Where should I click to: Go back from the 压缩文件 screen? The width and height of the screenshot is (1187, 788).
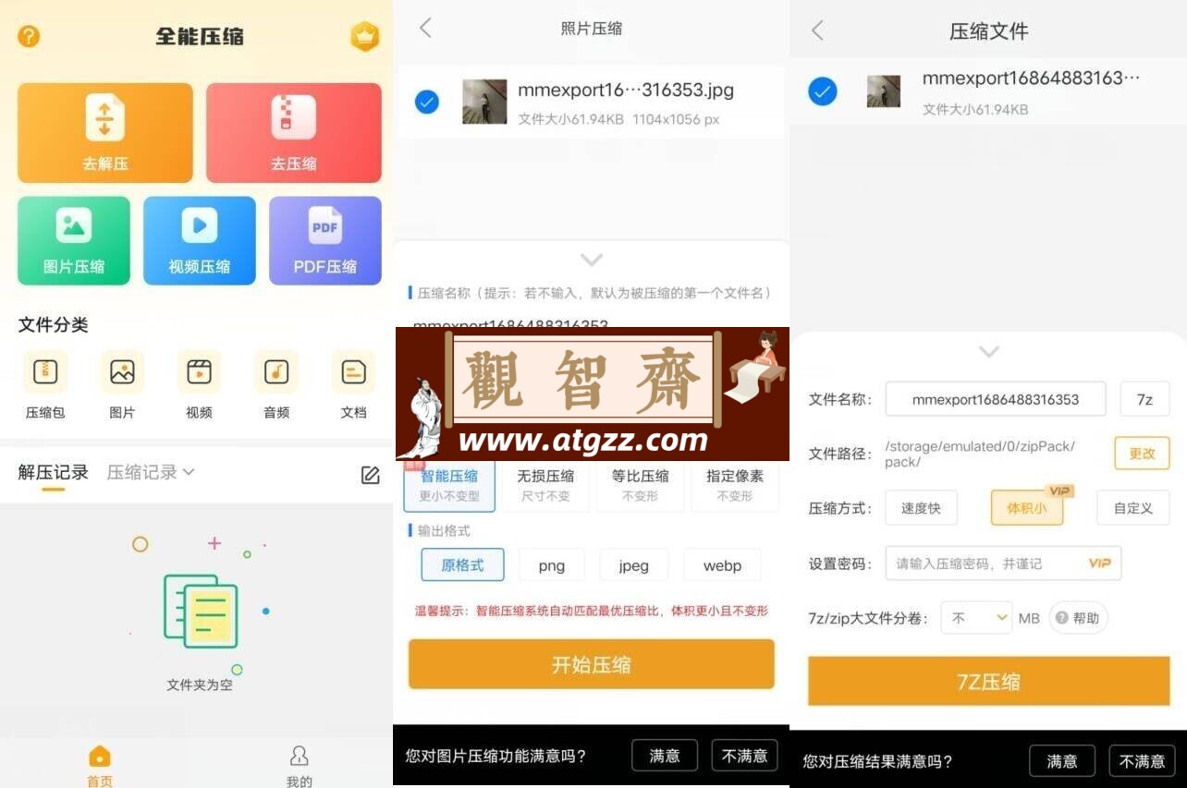[x=817, y=30]
